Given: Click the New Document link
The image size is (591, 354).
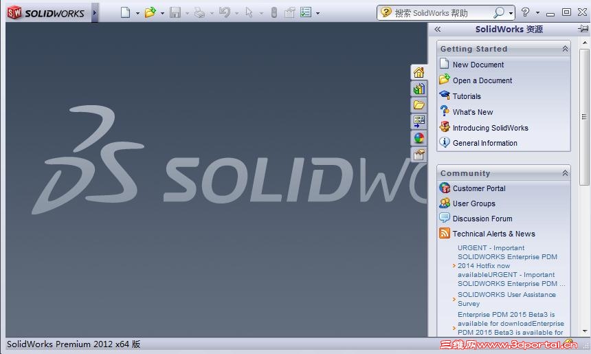Looking at the screenshot, I should click(478, 65).
